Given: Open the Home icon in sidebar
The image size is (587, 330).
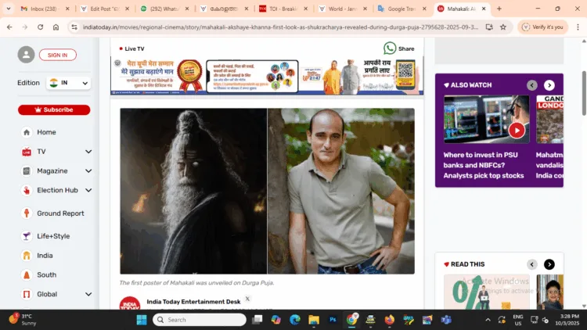Looking at the screenshot, I should pyautogui.click(x=27, y=132).
